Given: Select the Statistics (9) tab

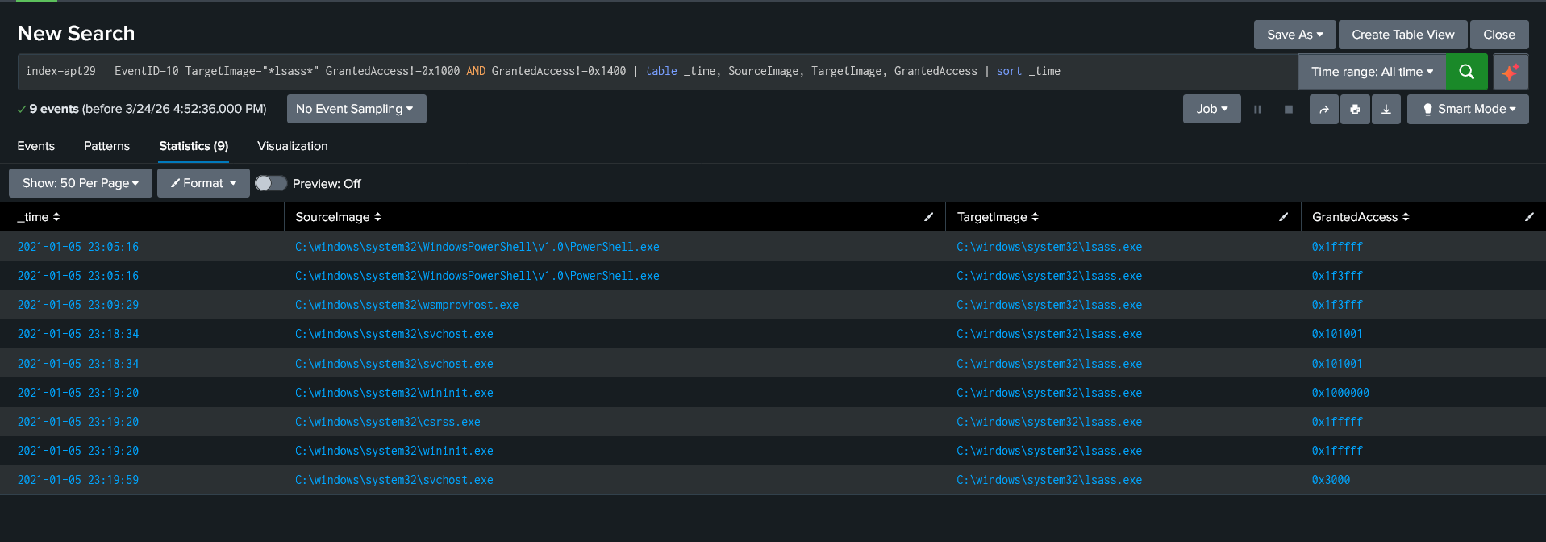Looking at the screenshot, I should (x=194, y=146).
